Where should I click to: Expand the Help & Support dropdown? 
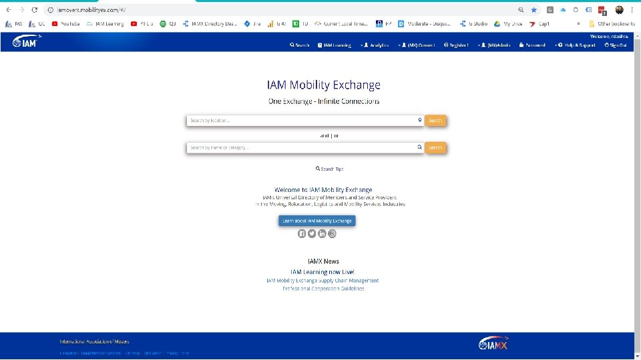575,45
